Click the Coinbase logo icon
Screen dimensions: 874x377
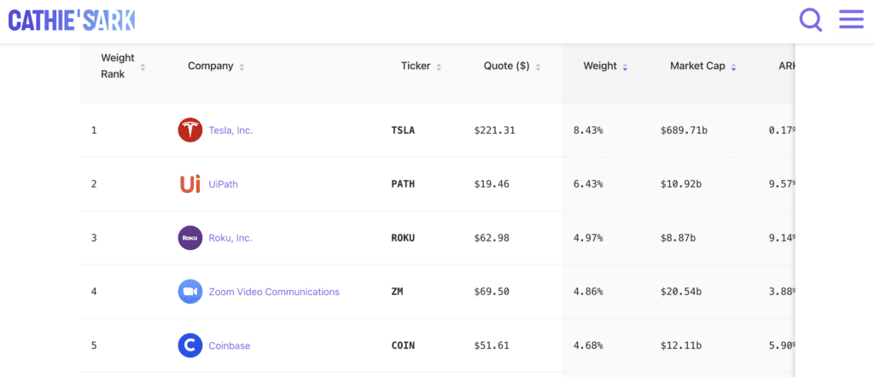point(190,345)
